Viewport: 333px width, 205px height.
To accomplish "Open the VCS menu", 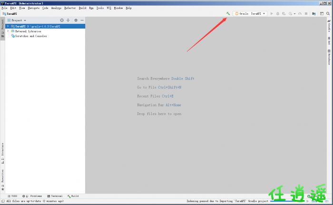I will [x=109, y=8].
